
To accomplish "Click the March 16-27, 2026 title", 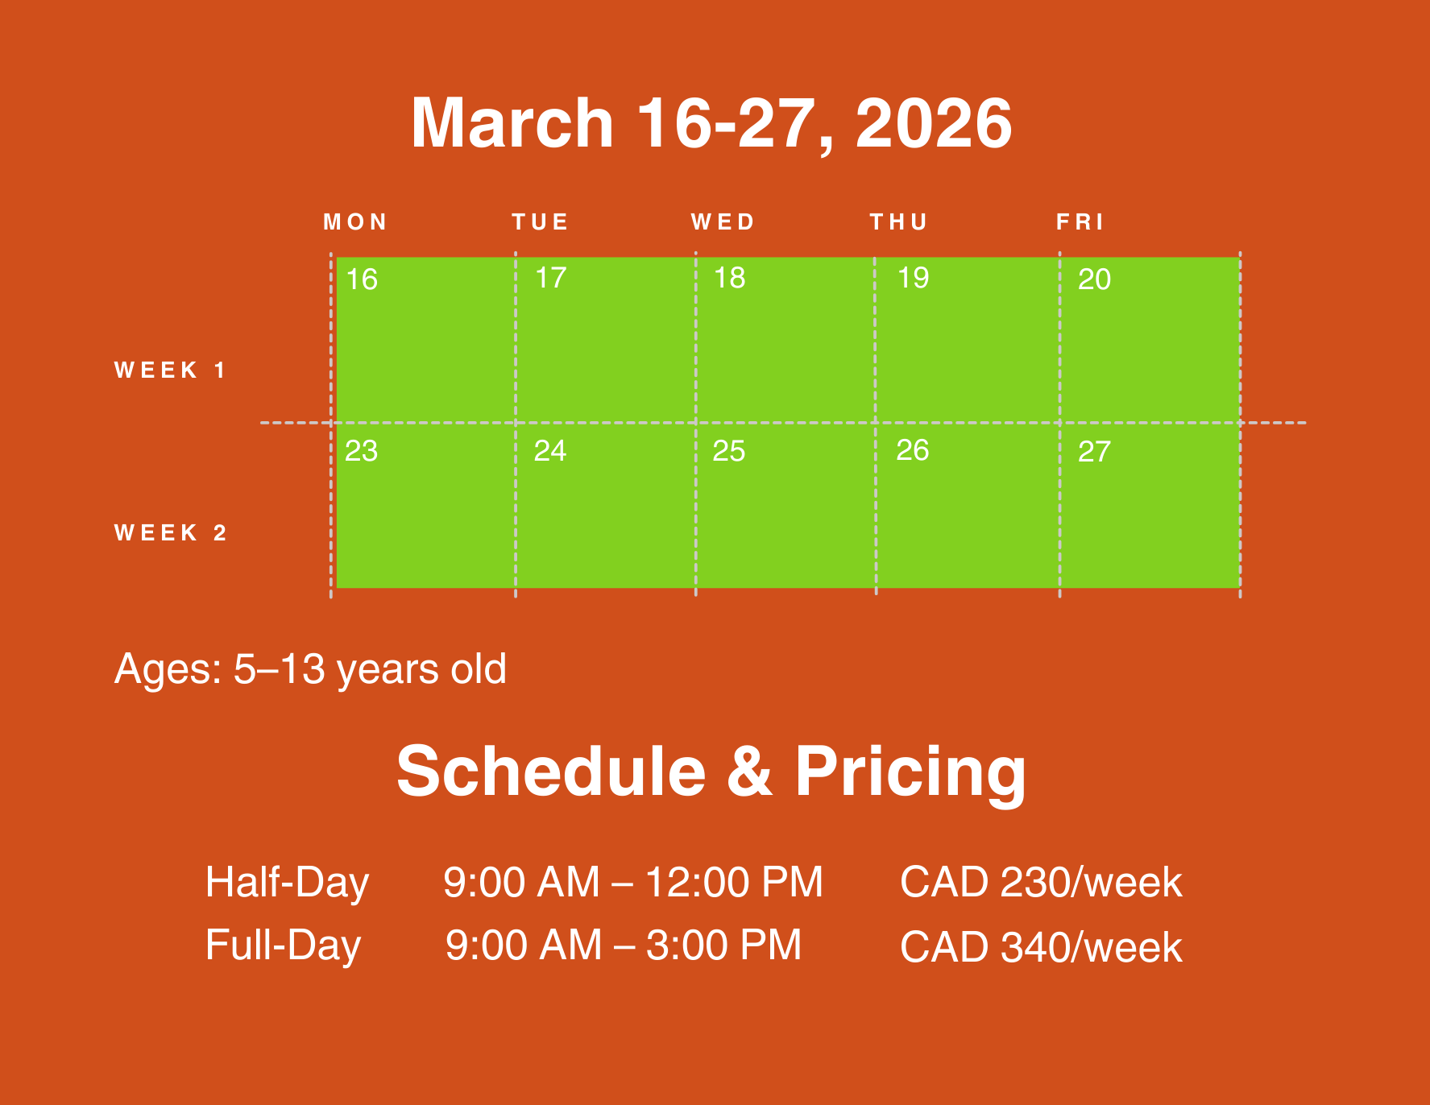I will click(x=711, y=123).
